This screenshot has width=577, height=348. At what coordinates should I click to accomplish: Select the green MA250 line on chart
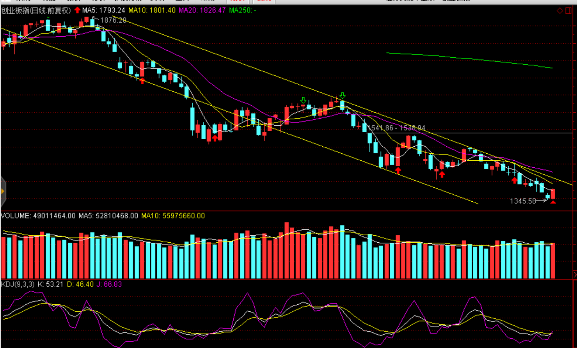tap(468, 59)
